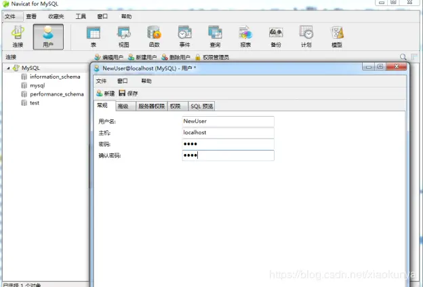Open the 工具 tools menu
The width and height of the screenshot is (423, 287).
81,16
